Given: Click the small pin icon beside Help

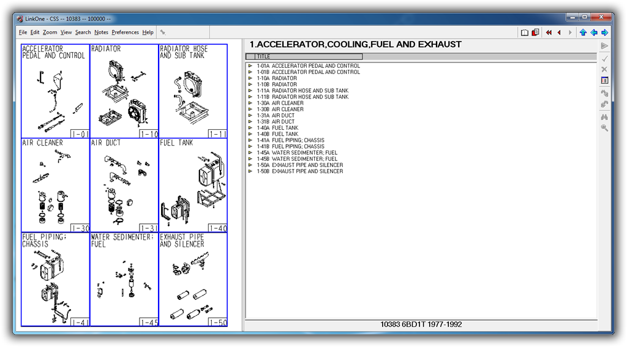Looking at the screenshot, I should 163,32.
